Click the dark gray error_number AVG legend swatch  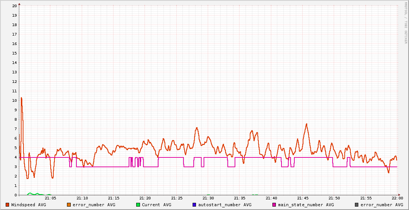click(x=356, y=205)
